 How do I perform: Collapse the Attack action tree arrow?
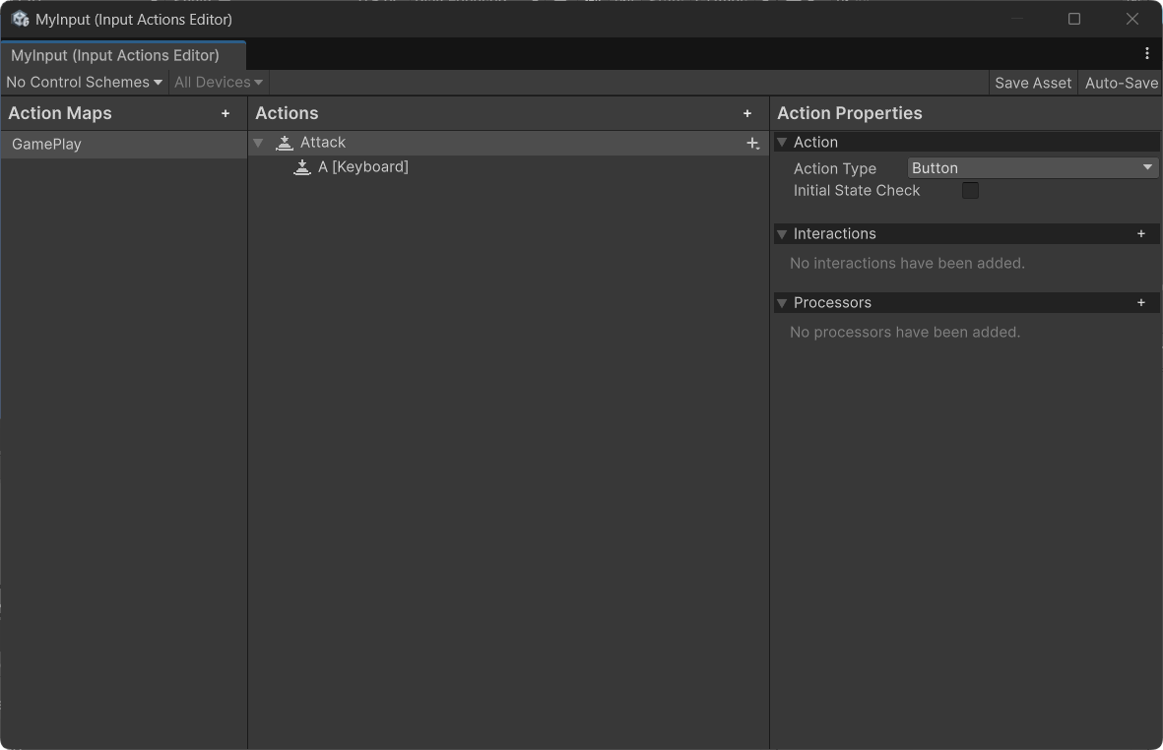[x=258, y=143]
